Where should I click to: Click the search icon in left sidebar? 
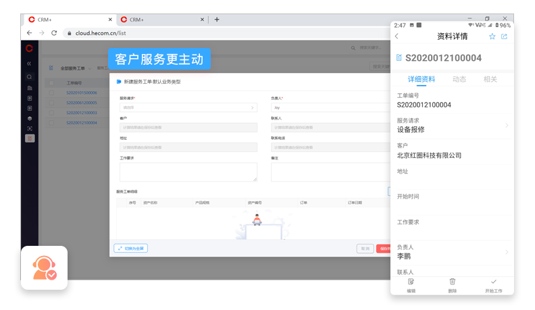click(30, 77)
